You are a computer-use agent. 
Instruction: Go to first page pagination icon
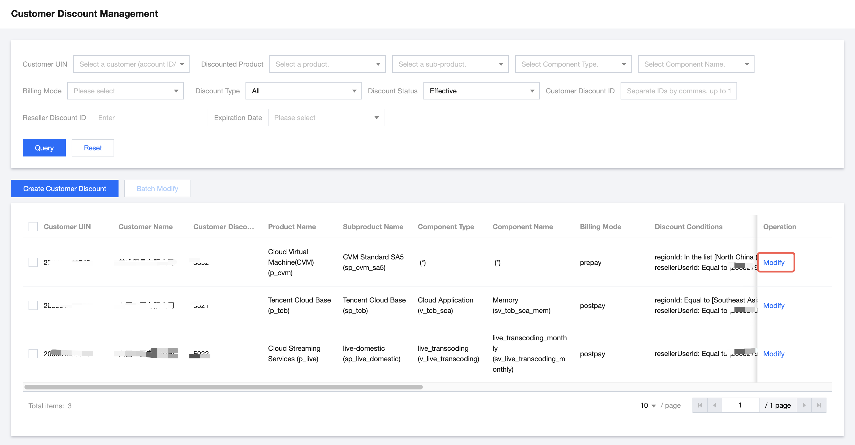[700, 405]
